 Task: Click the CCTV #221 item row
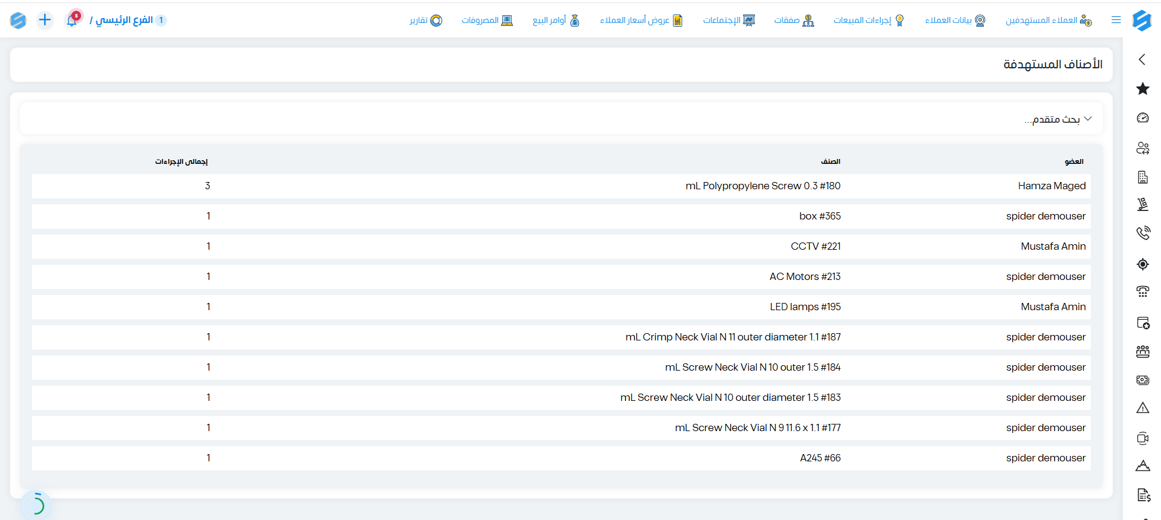[561, 246]
